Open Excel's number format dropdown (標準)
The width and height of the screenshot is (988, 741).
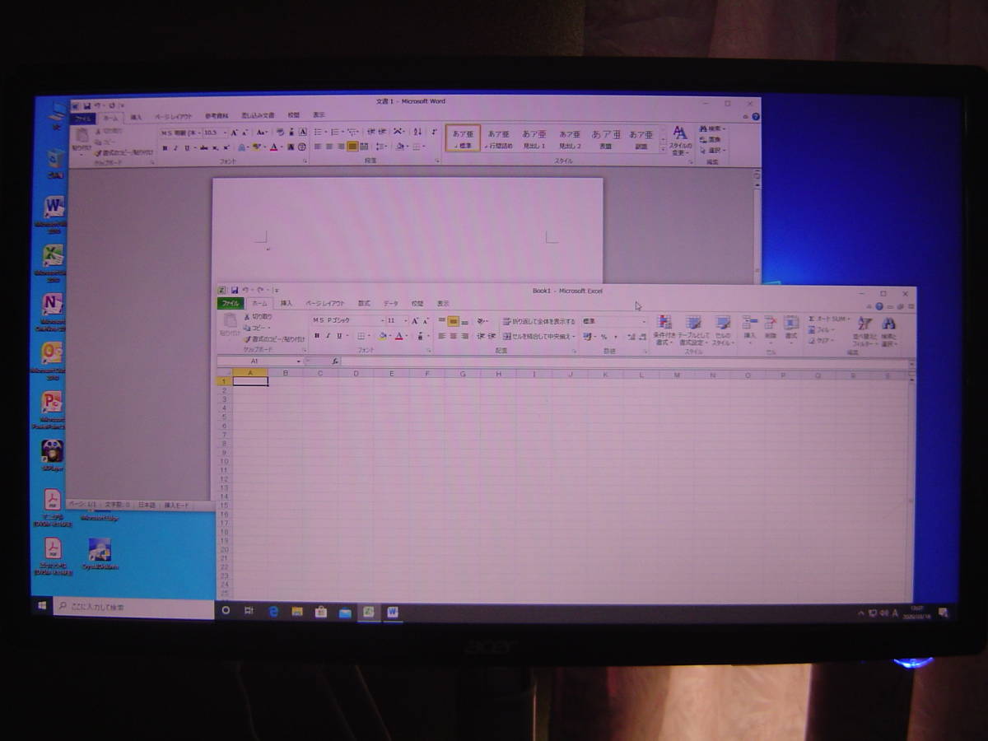point(644,321)
